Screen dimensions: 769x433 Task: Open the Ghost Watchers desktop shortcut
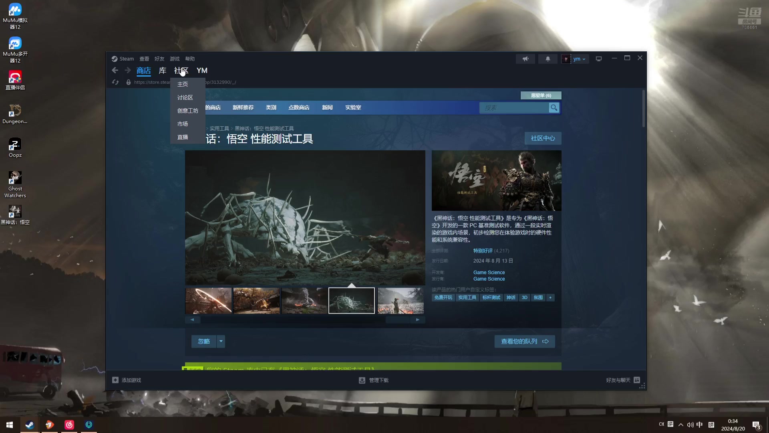coord(15,185)
